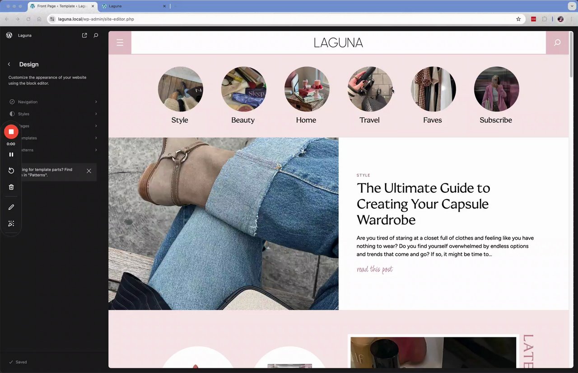
Task: Switch to the Laguna browser tab
Action: tap(134, 6)
